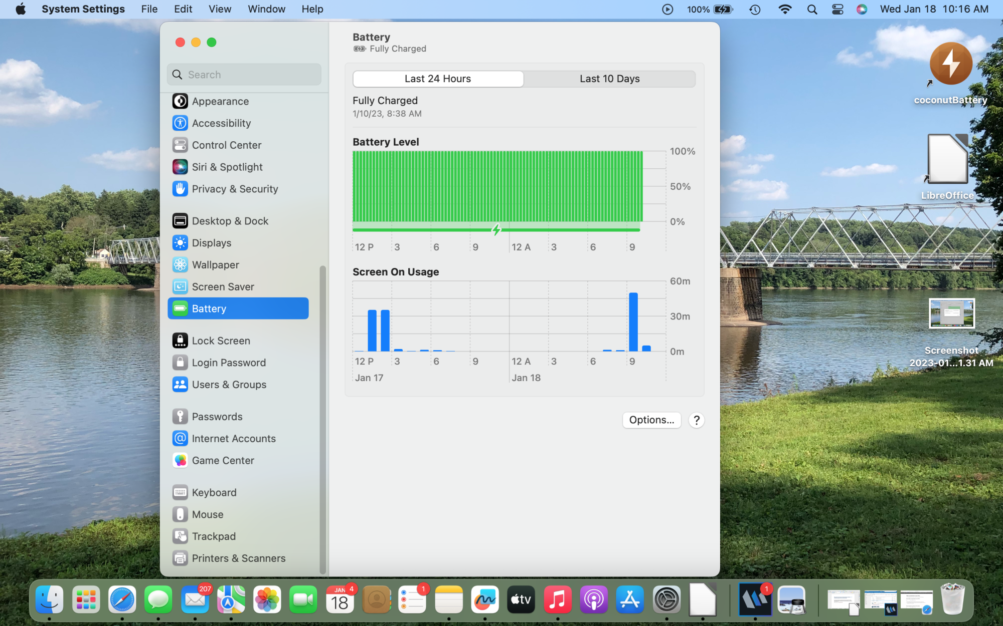Viewport: 1003px width, 626px height.
Task: Open the View menu
Action: click(x=220, y=9)
